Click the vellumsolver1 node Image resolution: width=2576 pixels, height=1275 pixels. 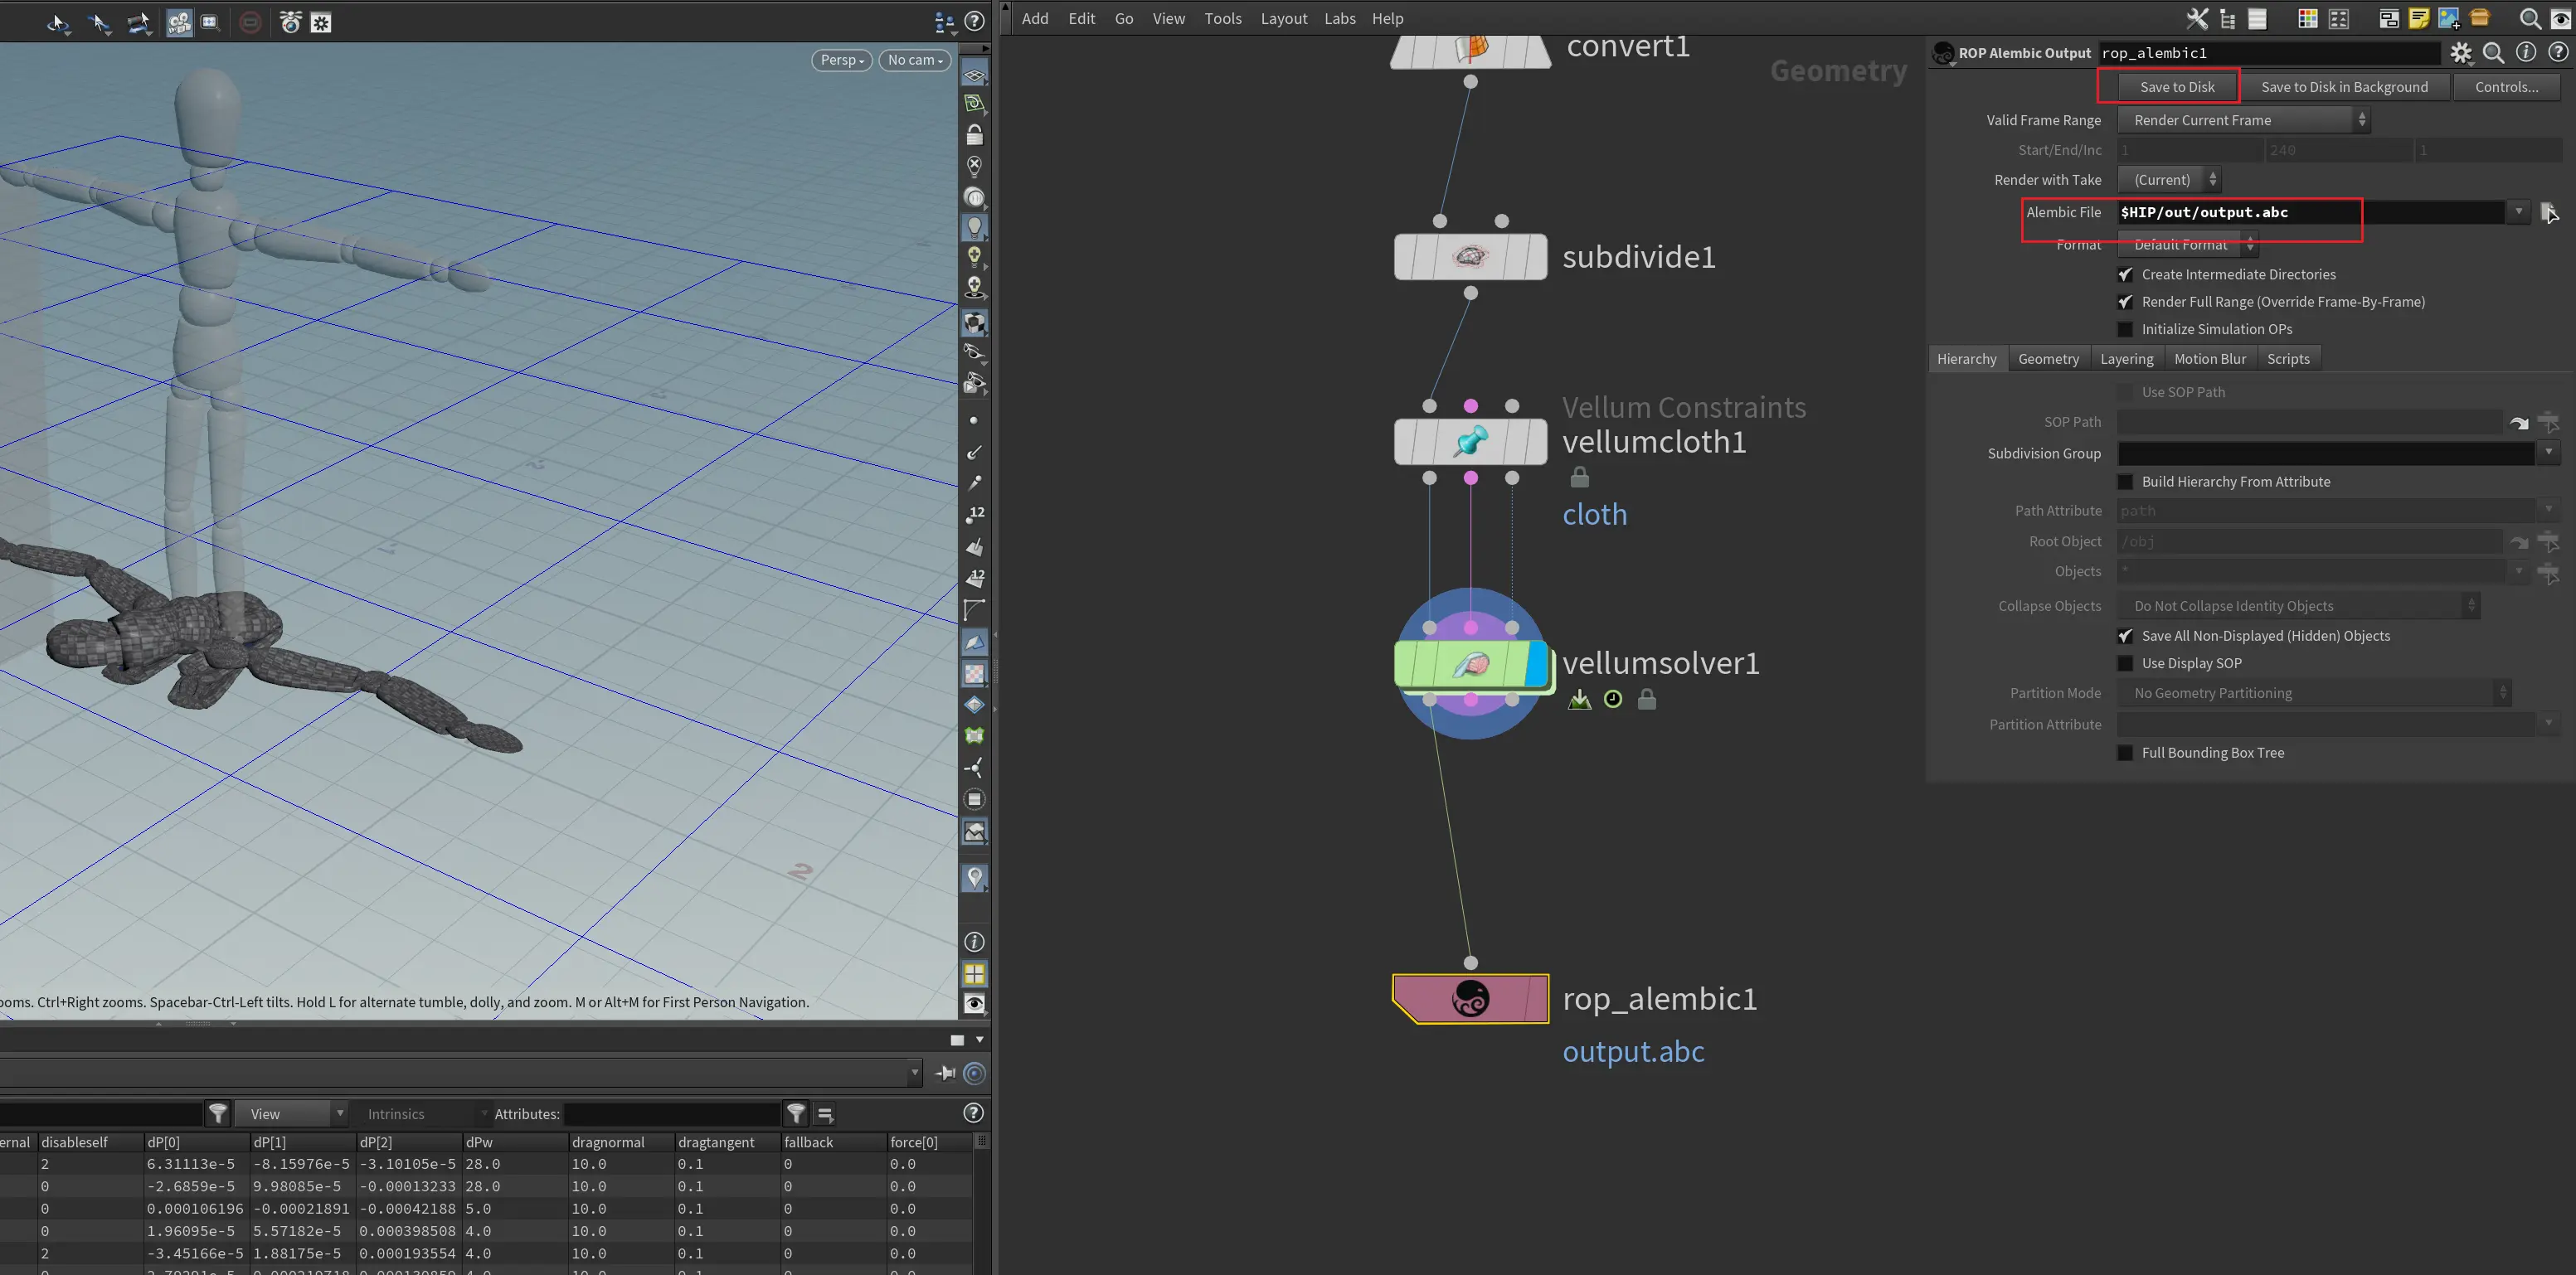point(1470,665)
